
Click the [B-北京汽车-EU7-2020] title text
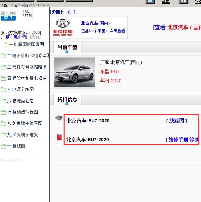[21, 32]
